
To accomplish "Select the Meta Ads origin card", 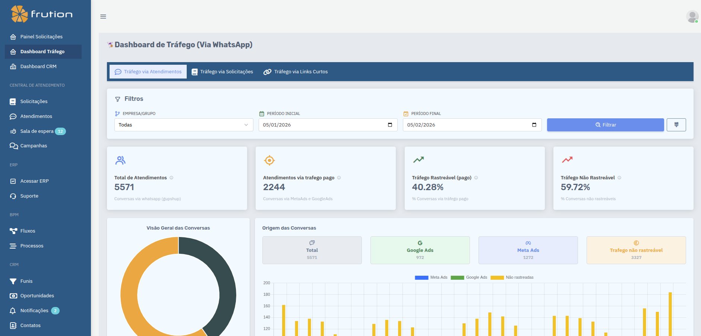I will [528, 250].
